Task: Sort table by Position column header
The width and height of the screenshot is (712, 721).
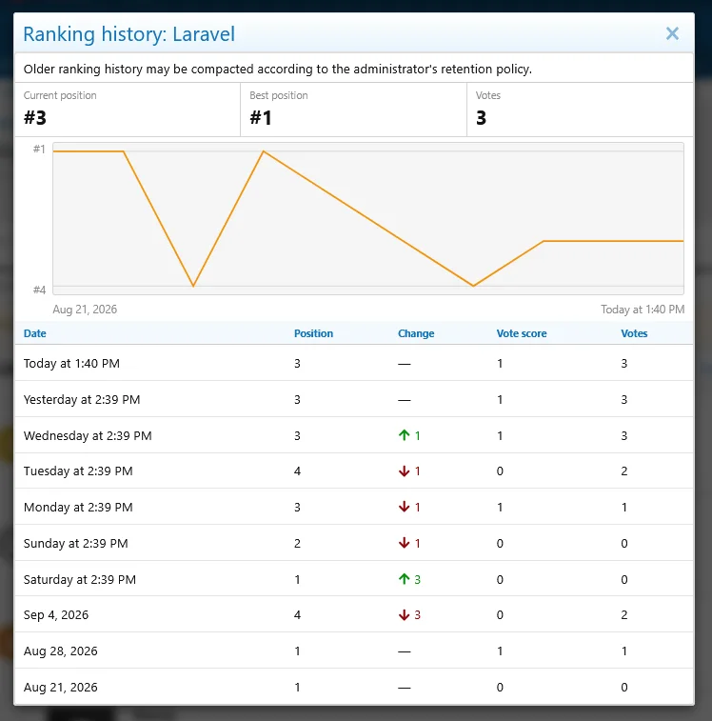Action: tap(313, 333)
